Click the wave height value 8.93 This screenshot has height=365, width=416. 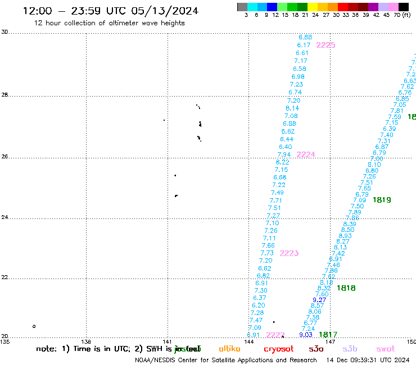pyautogui.click(x=345, y=236)
